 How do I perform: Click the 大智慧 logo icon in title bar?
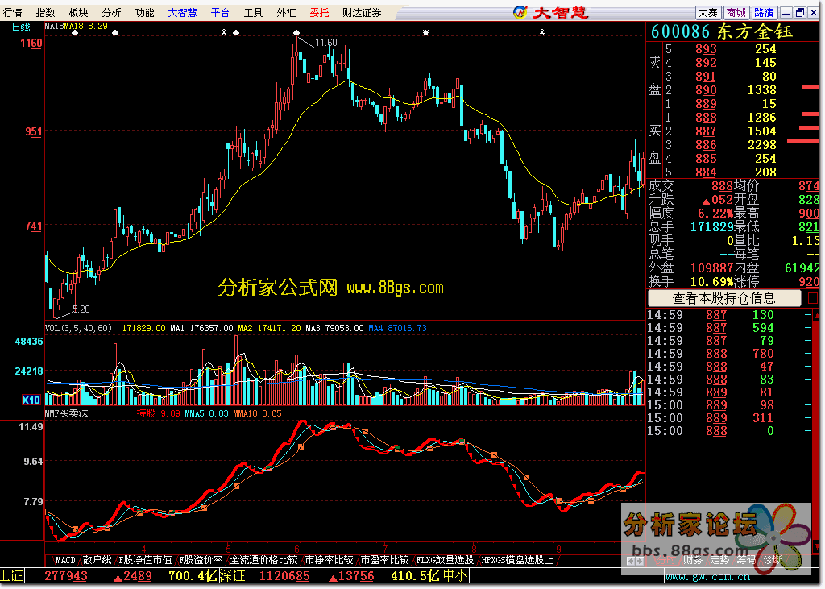520,12
